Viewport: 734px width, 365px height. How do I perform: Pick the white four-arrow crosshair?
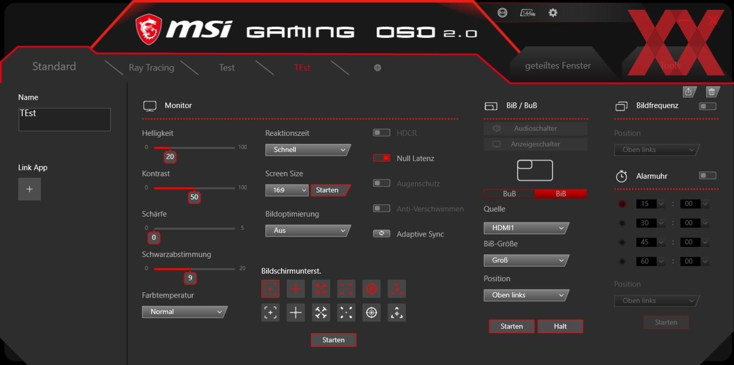tap(321, 312)
